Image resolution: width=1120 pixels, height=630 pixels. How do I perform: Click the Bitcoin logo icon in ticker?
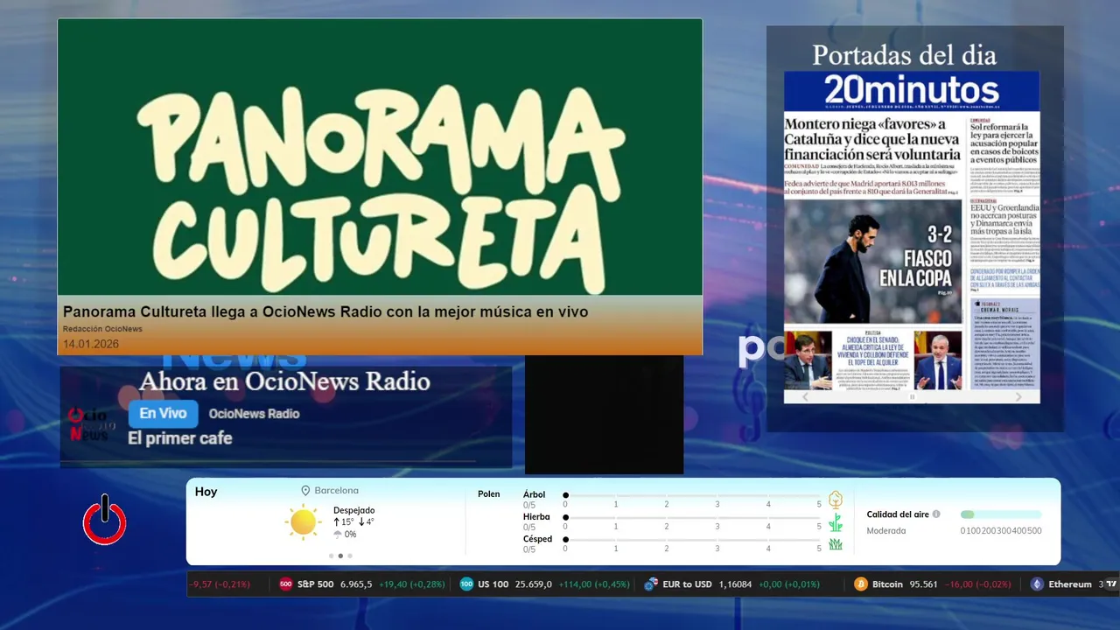click(x=861, y=584)
